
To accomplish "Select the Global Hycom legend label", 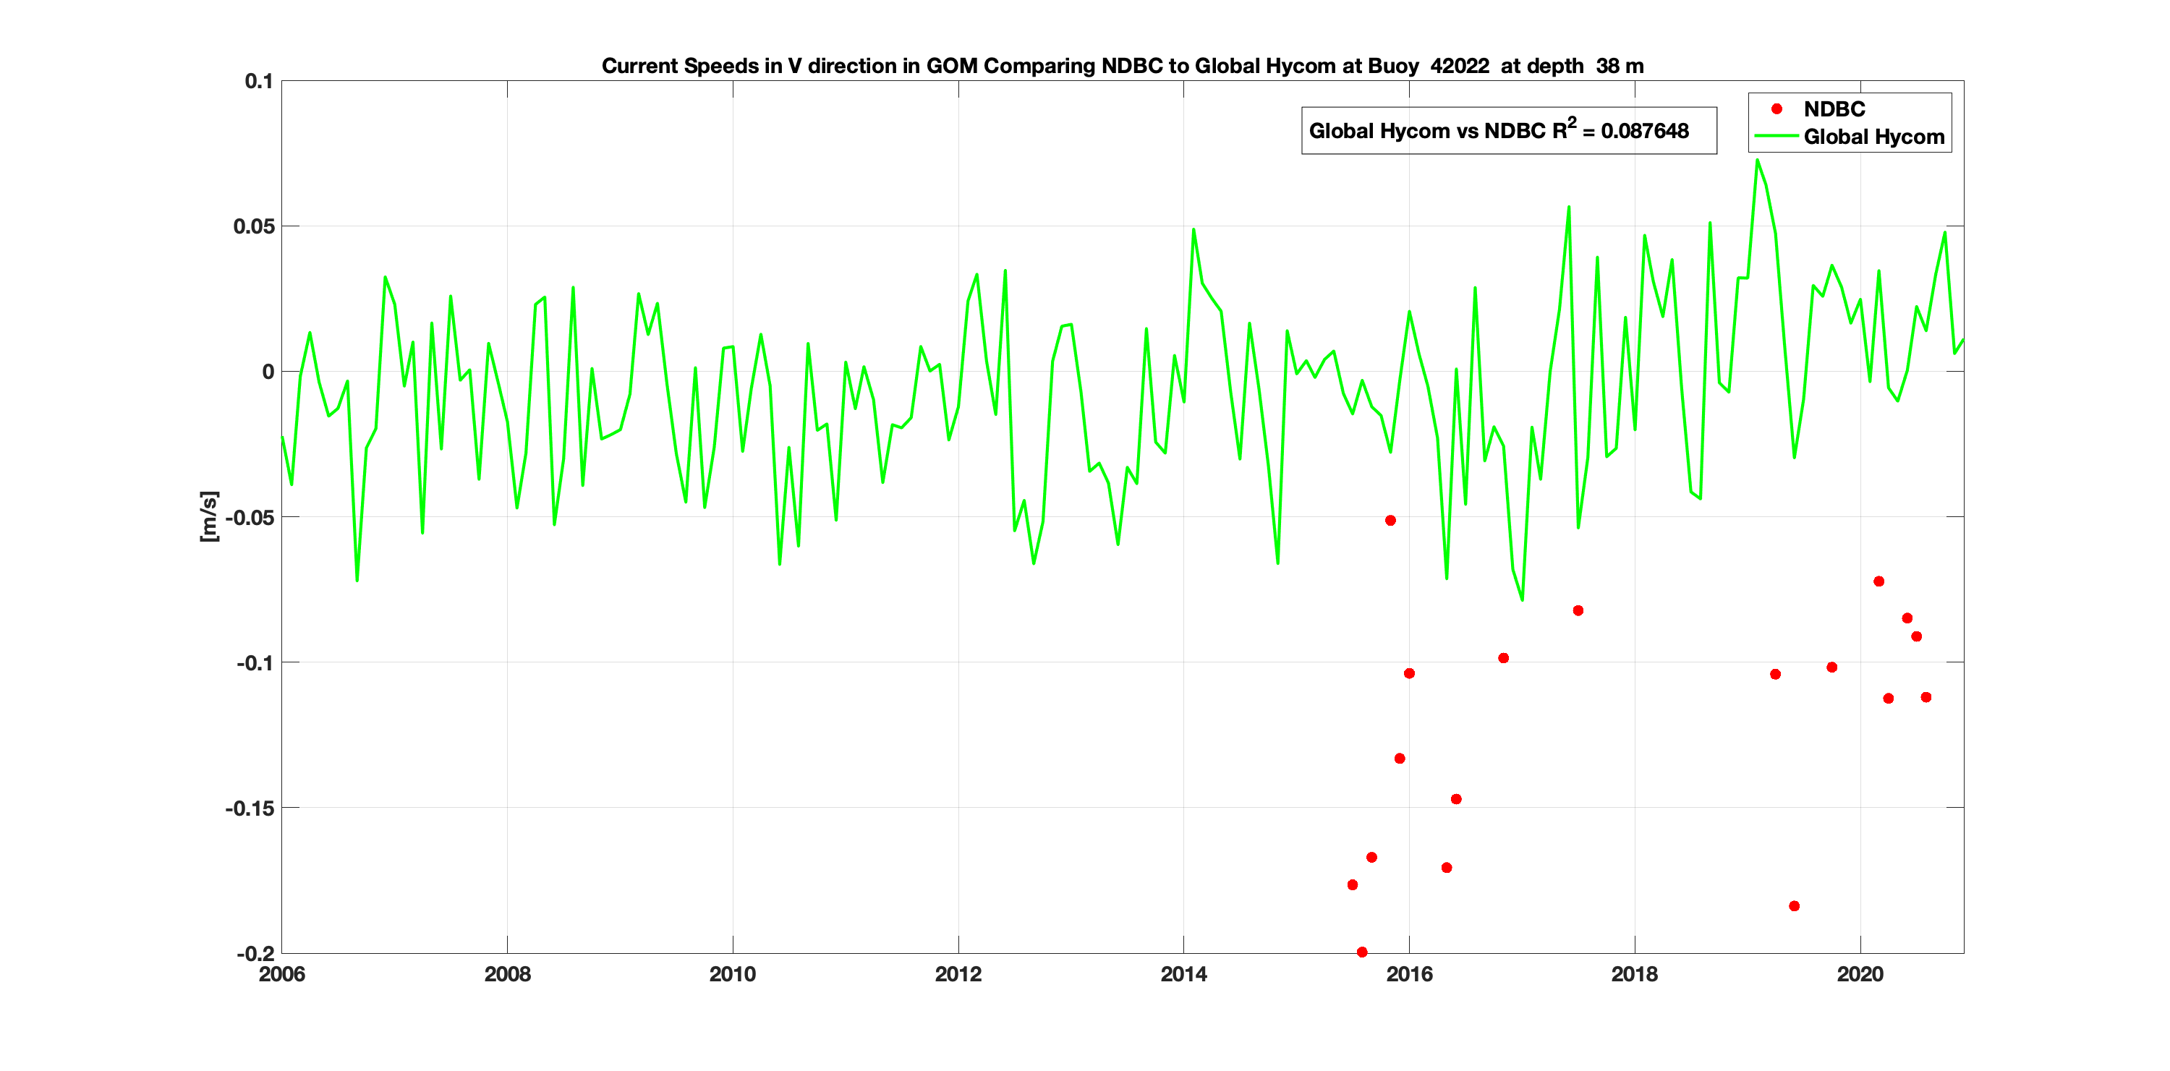I will click(x=1873, y=137).
